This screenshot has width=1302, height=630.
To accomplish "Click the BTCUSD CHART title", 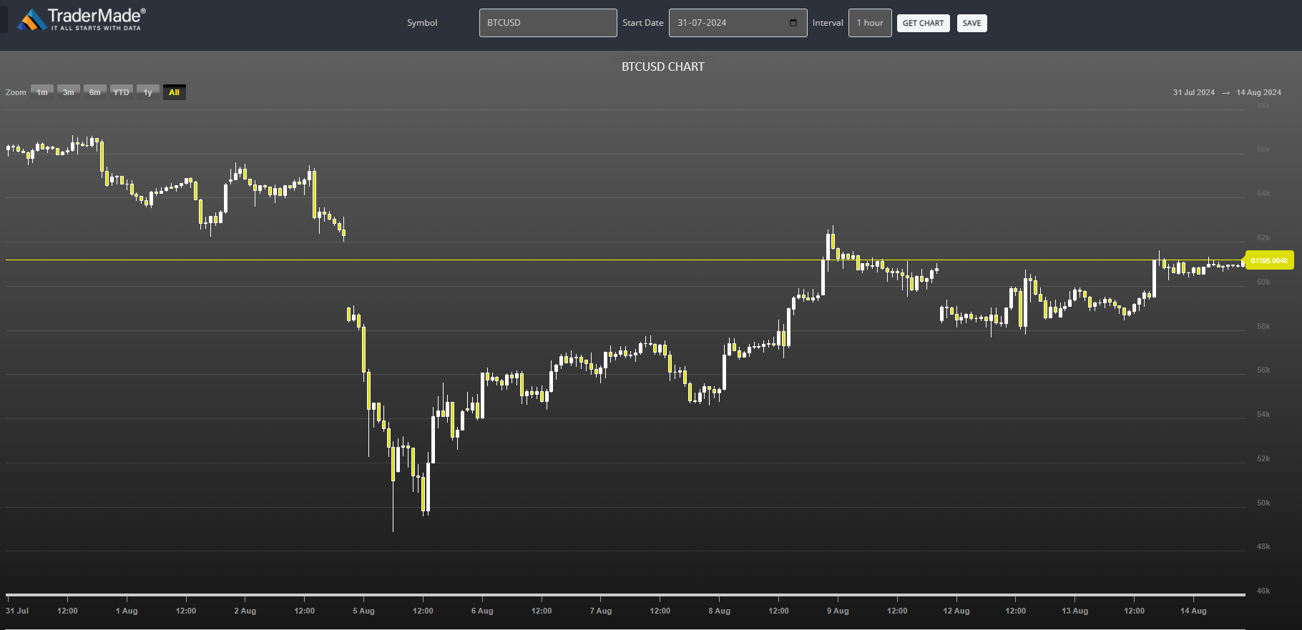I will tap(663, 67).
